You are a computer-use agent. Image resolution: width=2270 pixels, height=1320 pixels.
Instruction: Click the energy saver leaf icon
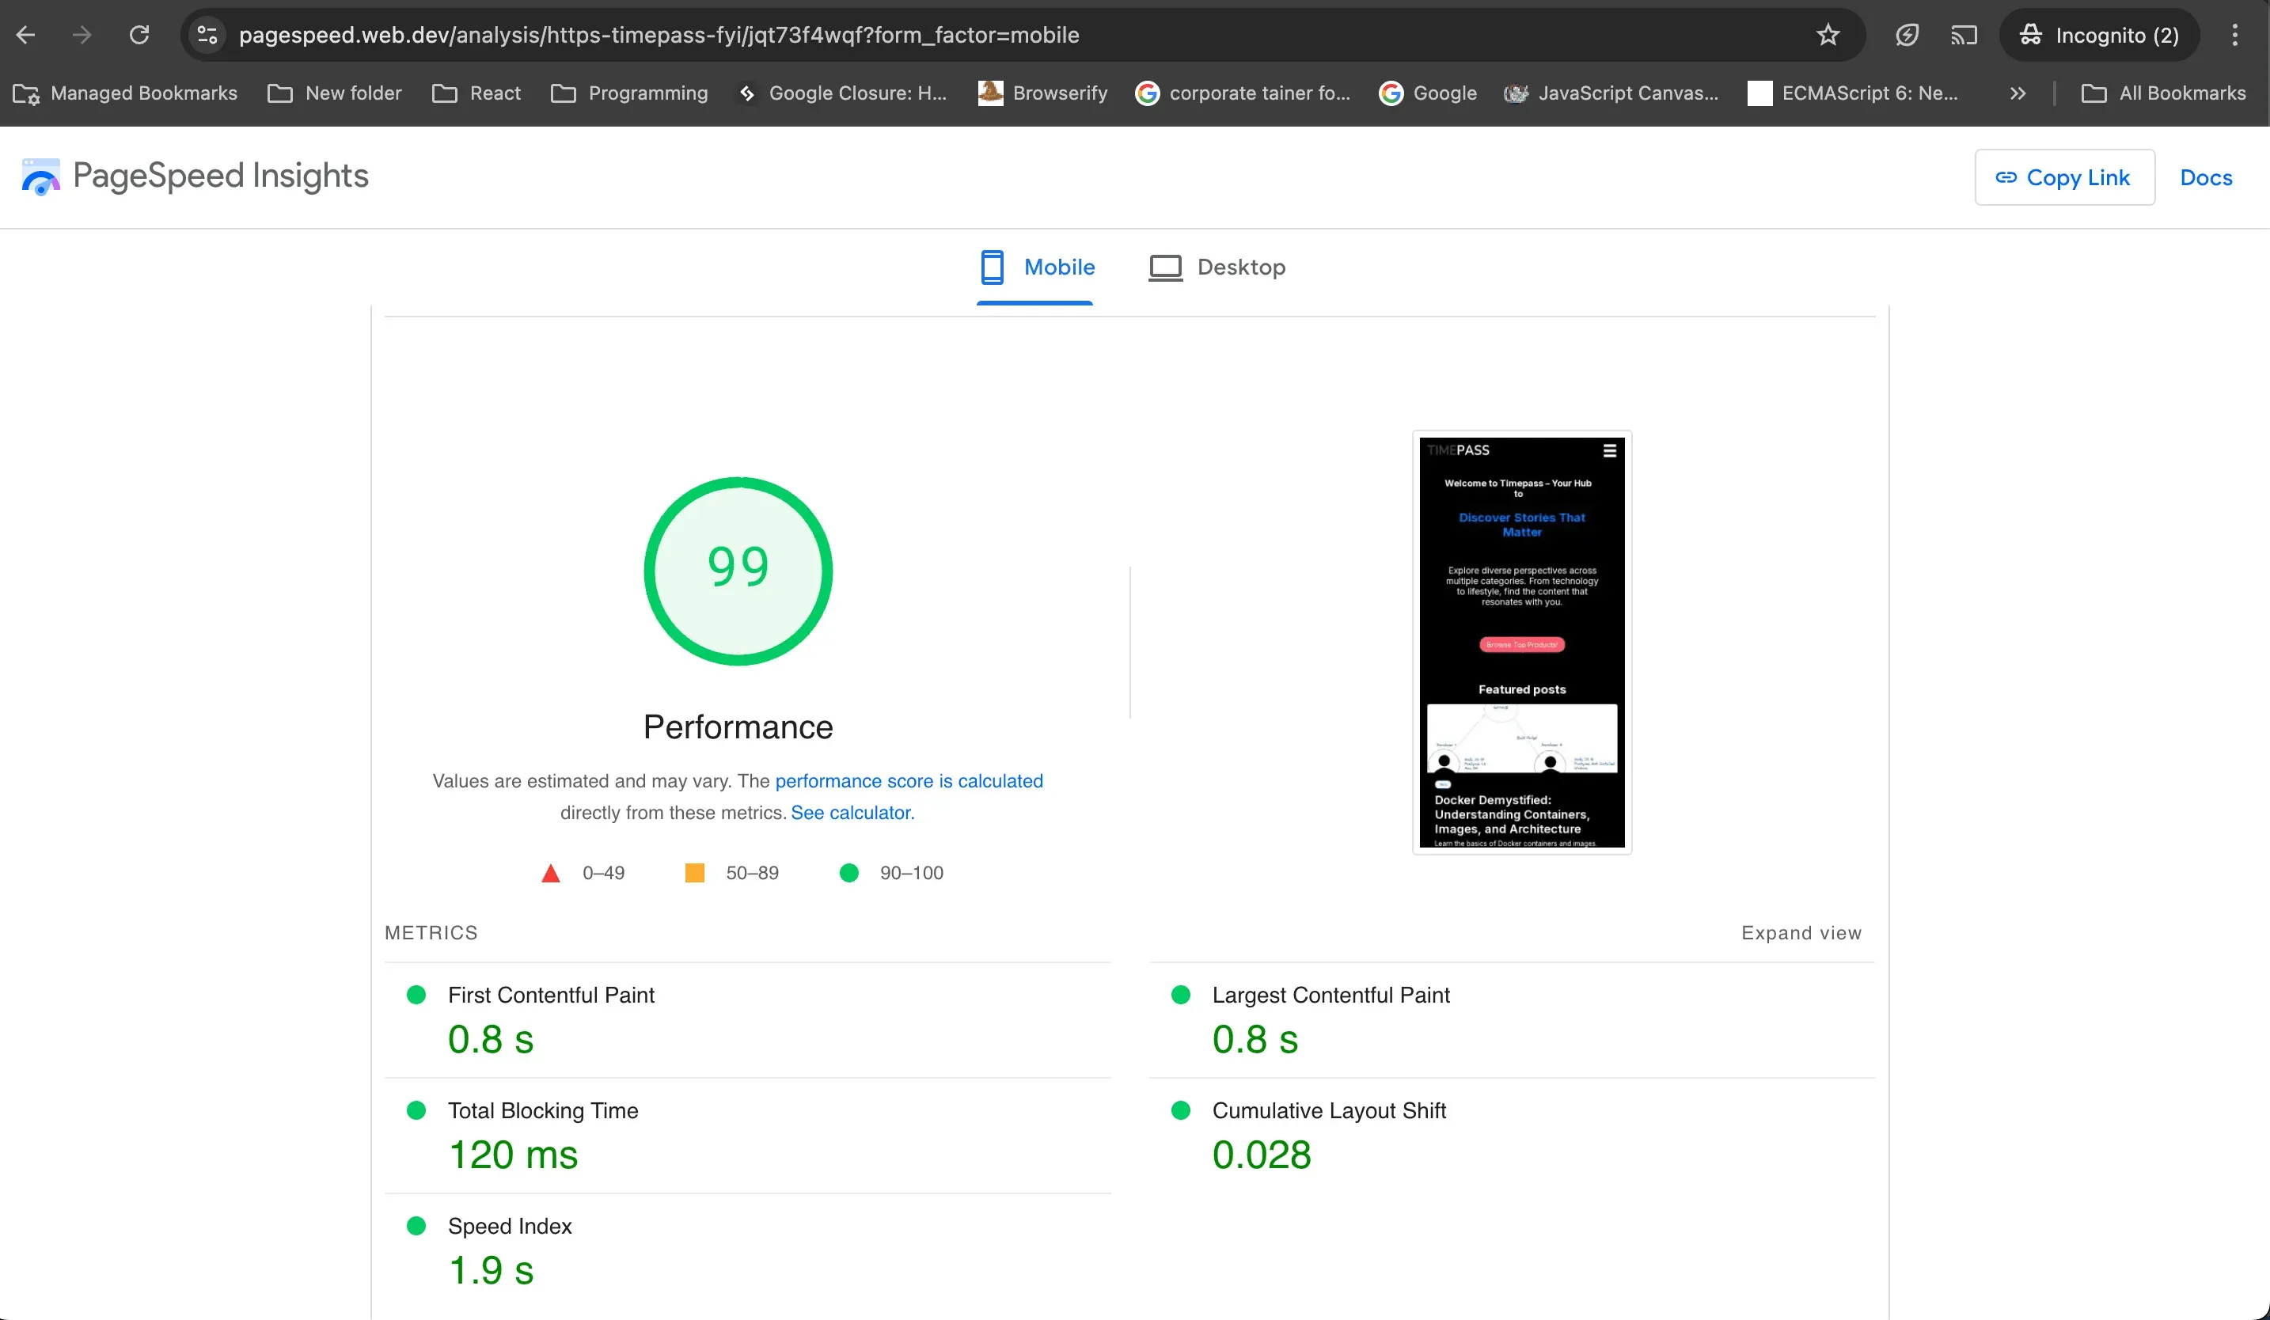1907,34
